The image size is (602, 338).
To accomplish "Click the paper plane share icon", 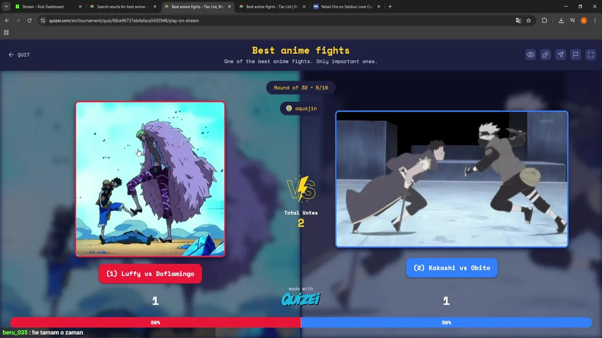I will tap(560, 54).
